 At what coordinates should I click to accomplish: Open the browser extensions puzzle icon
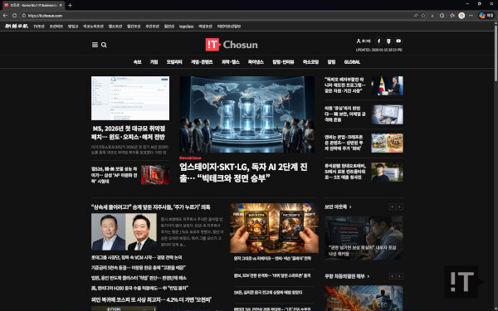pyautogui.click(x=452, y=15)
